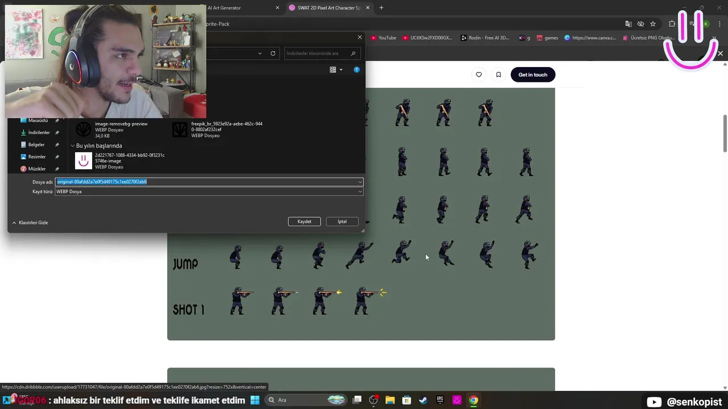
Task: Open the KM g bookmark
Action: (524, 38)
